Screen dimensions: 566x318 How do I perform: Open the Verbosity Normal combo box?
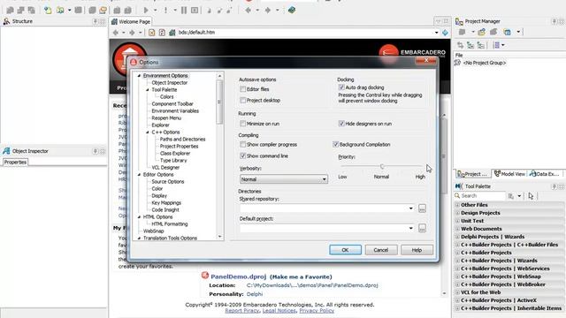(x=284, y=179)
